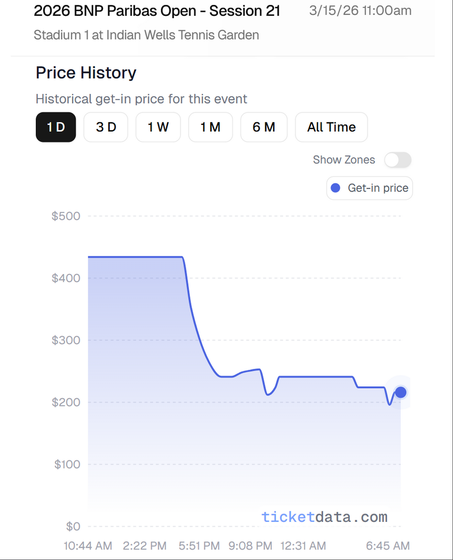Click the Stadium 1 venue text

147,35
